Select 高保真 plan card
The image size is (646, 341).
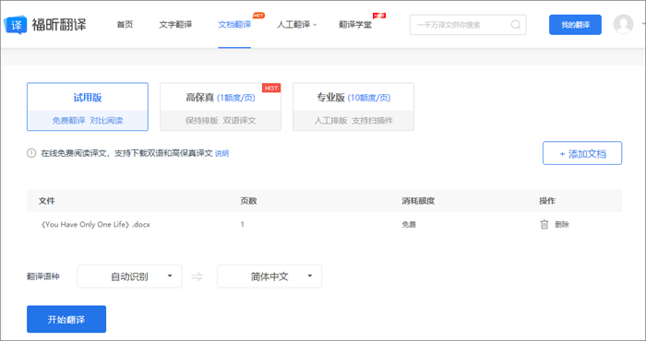(221, 107)
